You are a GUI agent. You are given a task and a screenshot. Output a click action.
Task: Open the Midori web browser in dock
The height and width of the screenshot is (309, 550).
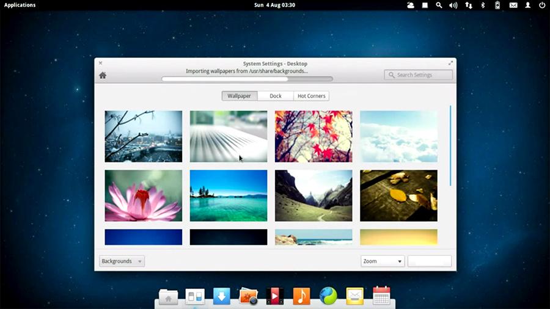pos(328,296)
